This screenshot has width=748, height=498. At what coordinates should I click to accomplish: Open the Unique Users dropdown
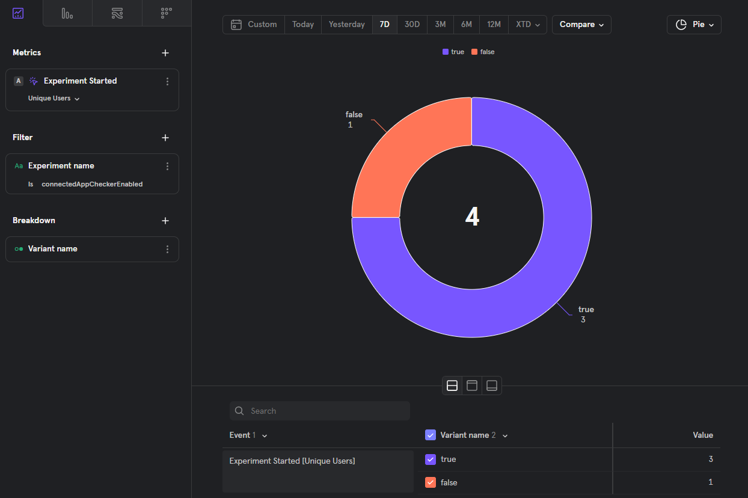tap(53, 98)
